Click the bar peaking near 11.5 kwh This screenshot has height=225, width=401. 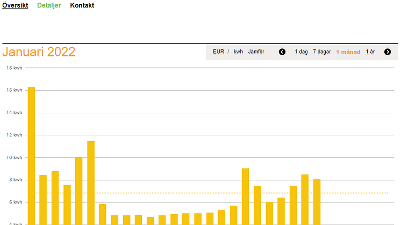pos(91,183)
